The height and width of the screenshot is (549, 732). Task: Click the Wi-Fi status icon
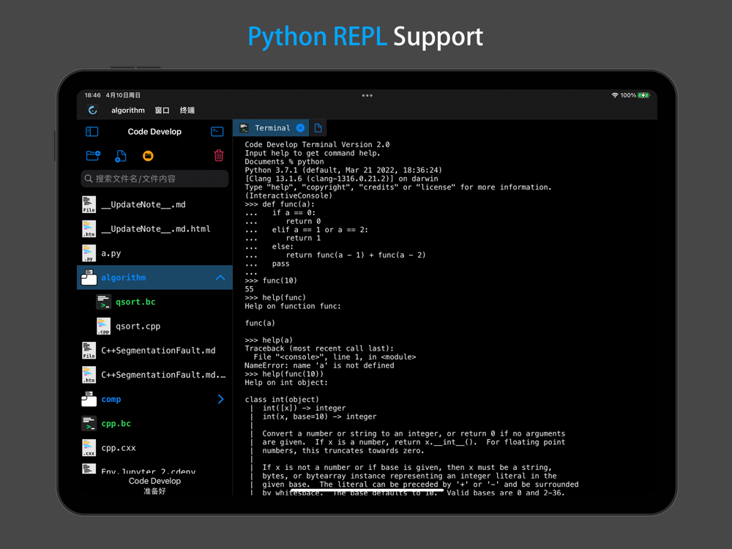point(615,95)
